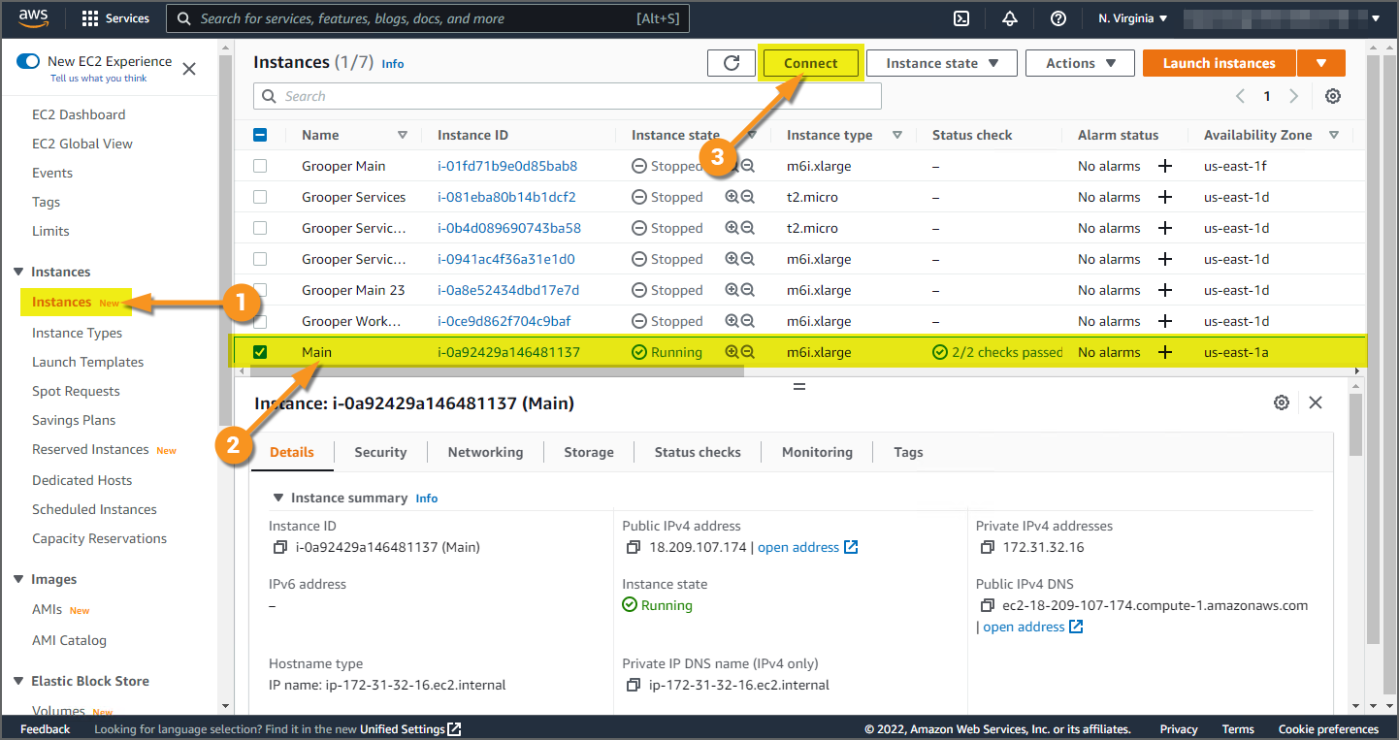Collapse the Images sidebar section

point(18,579)
